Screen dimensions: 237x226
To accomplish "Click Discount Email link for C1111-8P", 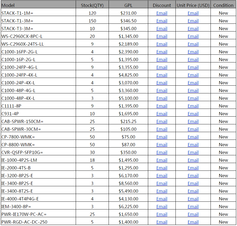I will pos(162,106).
